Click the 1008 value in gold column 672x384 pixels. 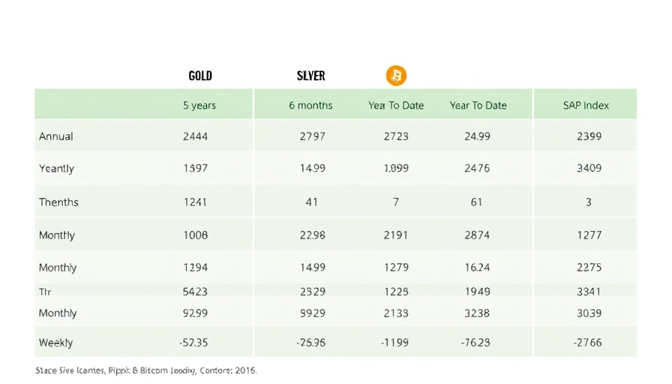pos(195,235)
